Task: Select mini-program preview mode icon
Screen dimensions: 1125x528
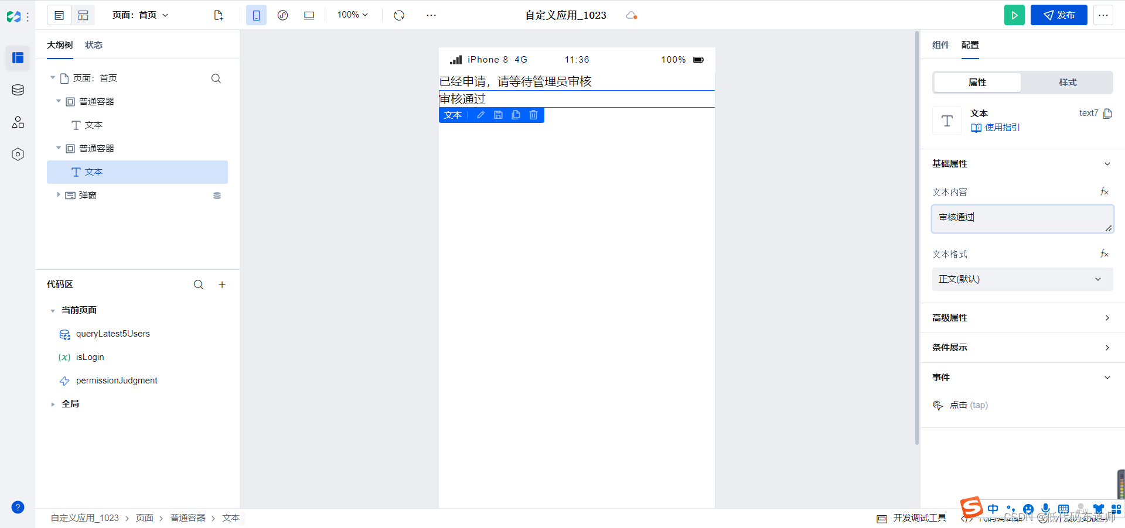Action: 282,15
